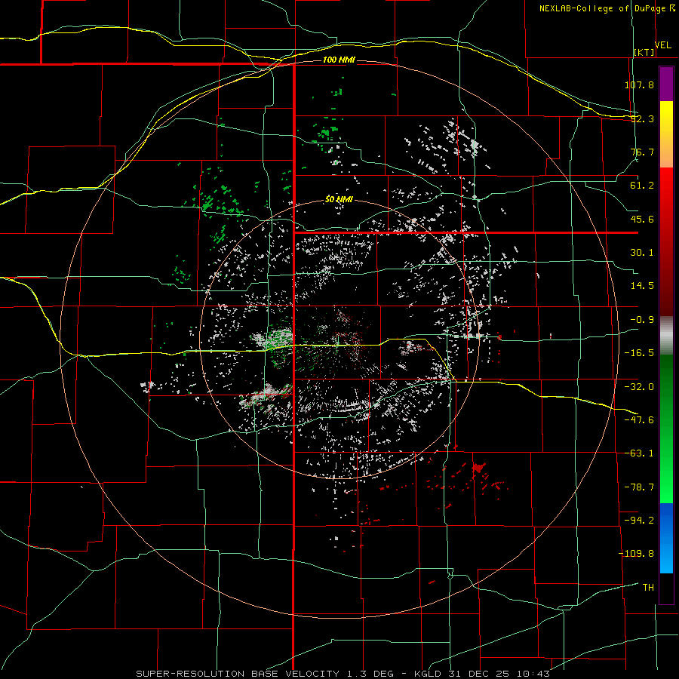
Task: Select the 45.6 scale label
Action: tap(642, 219)
